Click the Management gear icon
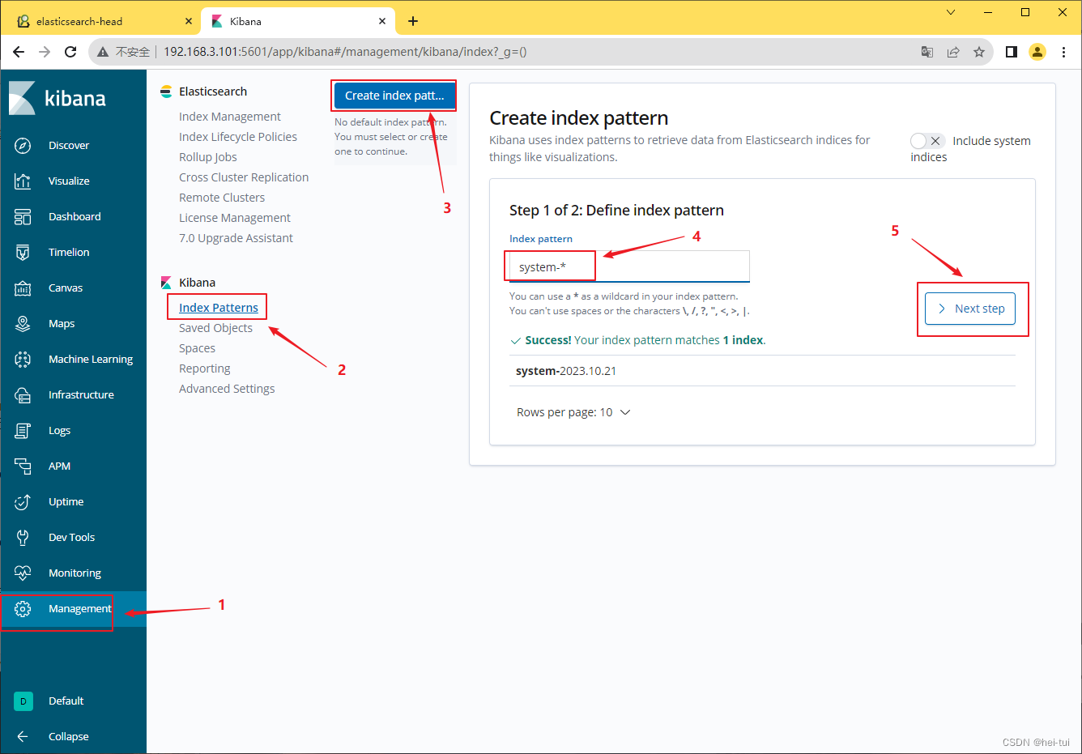The image size is (1082, 754). pos(23,609)
